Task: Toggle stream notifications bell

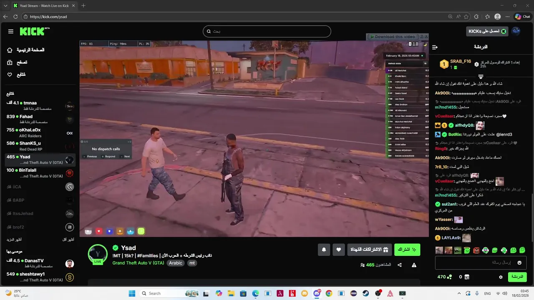Action: tap(324, 250)
